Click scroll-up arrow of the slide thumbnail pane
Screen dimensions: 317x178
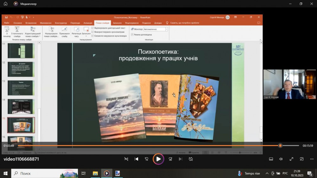pyautogui.click(x=39, y=43)
